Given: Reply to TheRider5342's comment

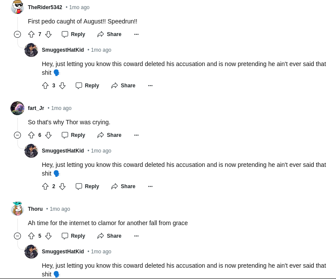Looking at the screenshot, I should coord(73,34).
